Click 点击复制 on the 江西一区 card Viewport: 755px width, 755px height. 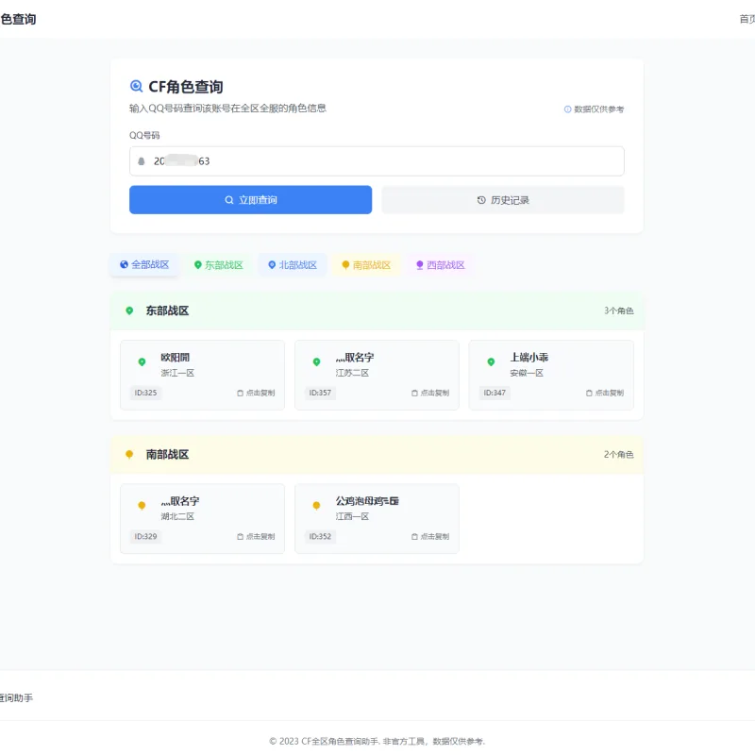[x=430, y=536]
